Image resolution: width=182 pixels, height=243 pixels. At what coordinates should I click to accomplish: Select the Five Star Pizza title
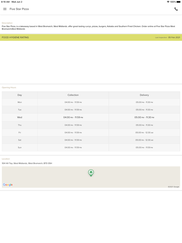(x=19, y=9)
